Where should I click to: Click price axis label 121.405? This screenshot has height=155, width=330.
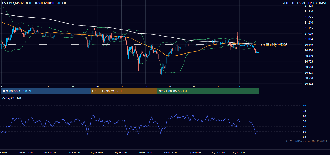pyautogui.click(x=308, y=6)
